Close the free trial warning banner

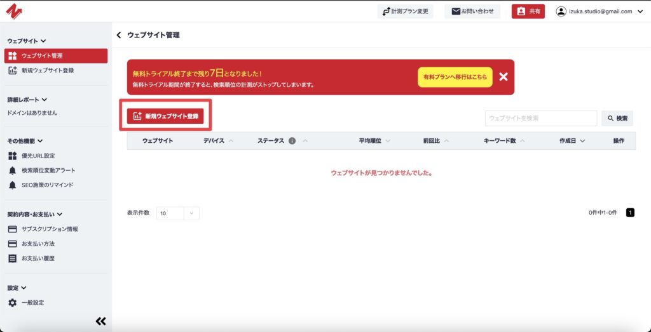(504, 77)
